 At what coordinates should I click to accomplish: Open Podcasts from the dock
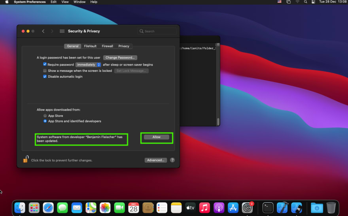point(219,208)
